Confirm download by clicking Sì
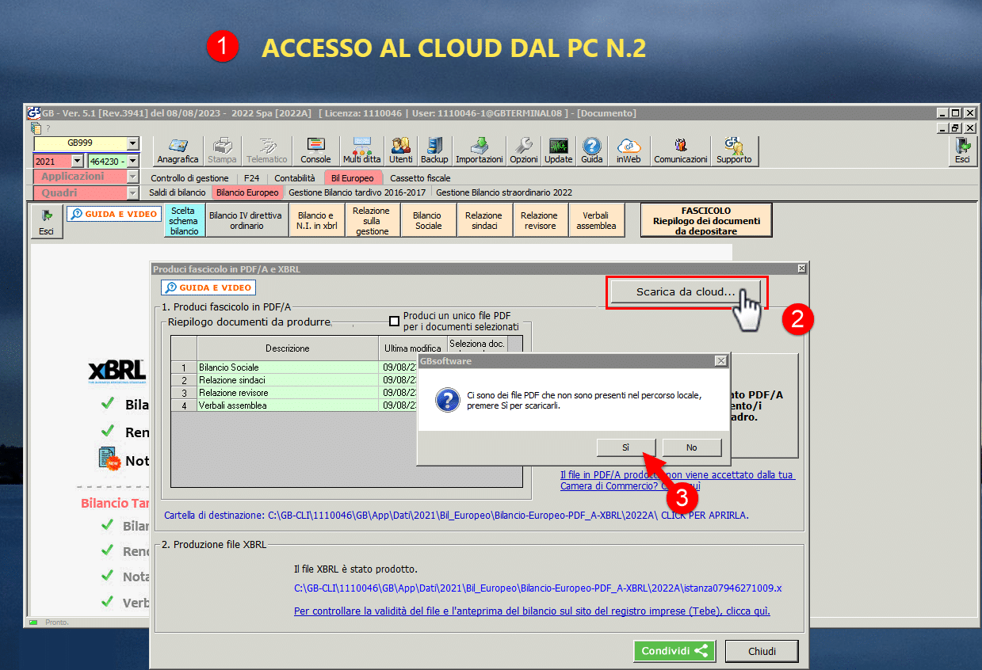This screenshot has height=670, width=982. (626, 447)
